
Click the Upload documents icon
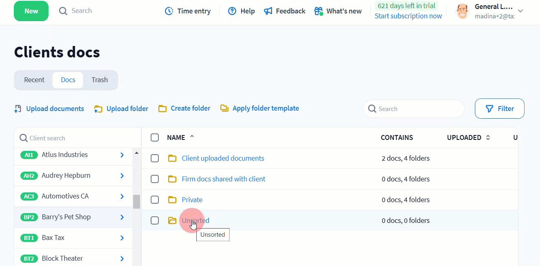click(18, 109)
